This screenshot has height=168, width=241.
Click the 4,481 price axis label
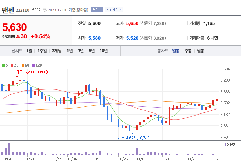(x=225, y=137)
